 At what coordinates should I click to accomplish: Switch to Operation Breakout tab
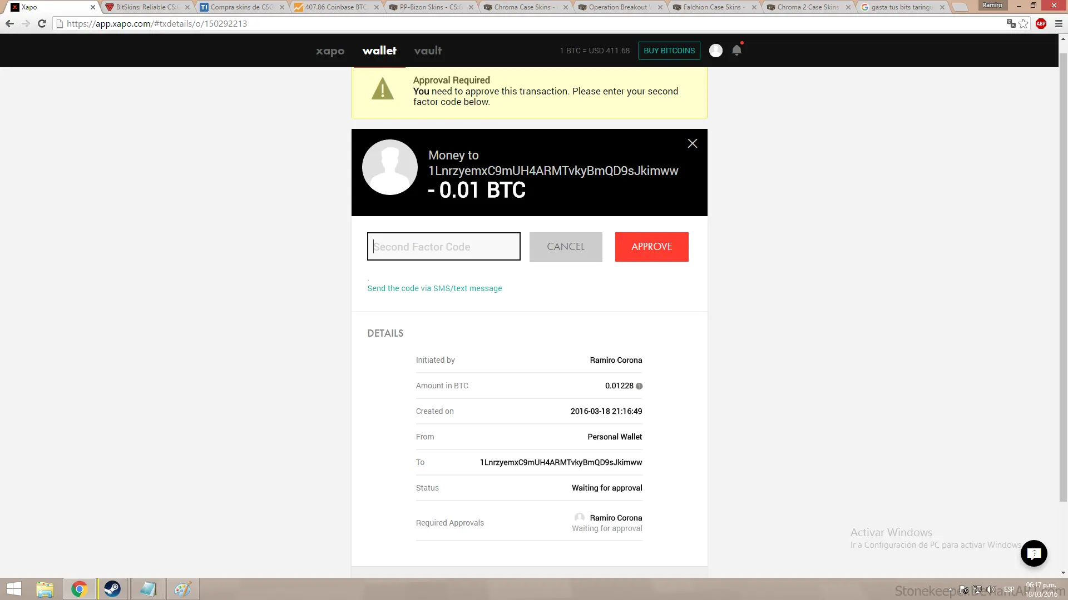tap(620, 7)
